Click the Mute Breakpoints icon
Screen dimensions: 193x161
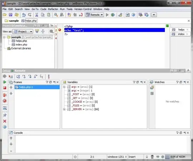pos(5,101)
